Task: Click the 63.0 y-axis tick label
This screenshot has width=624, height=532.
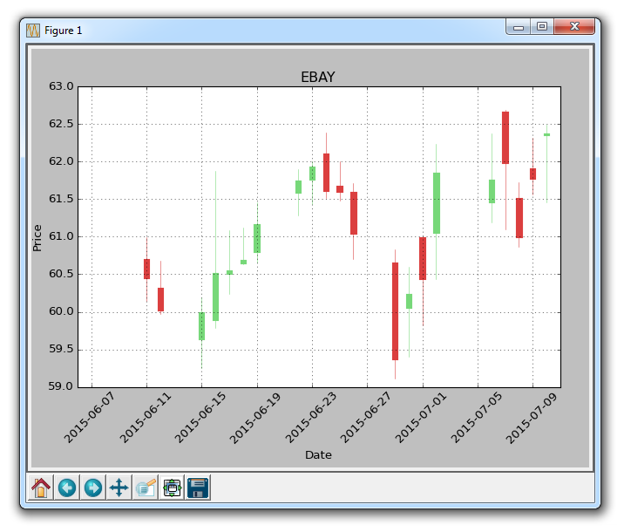Action: tap(61, 86)
